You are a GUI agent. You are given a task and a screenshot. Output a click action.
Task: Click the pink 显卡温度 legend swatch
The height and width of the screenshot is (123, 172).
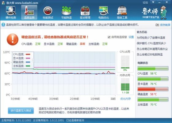pos(28,58)
